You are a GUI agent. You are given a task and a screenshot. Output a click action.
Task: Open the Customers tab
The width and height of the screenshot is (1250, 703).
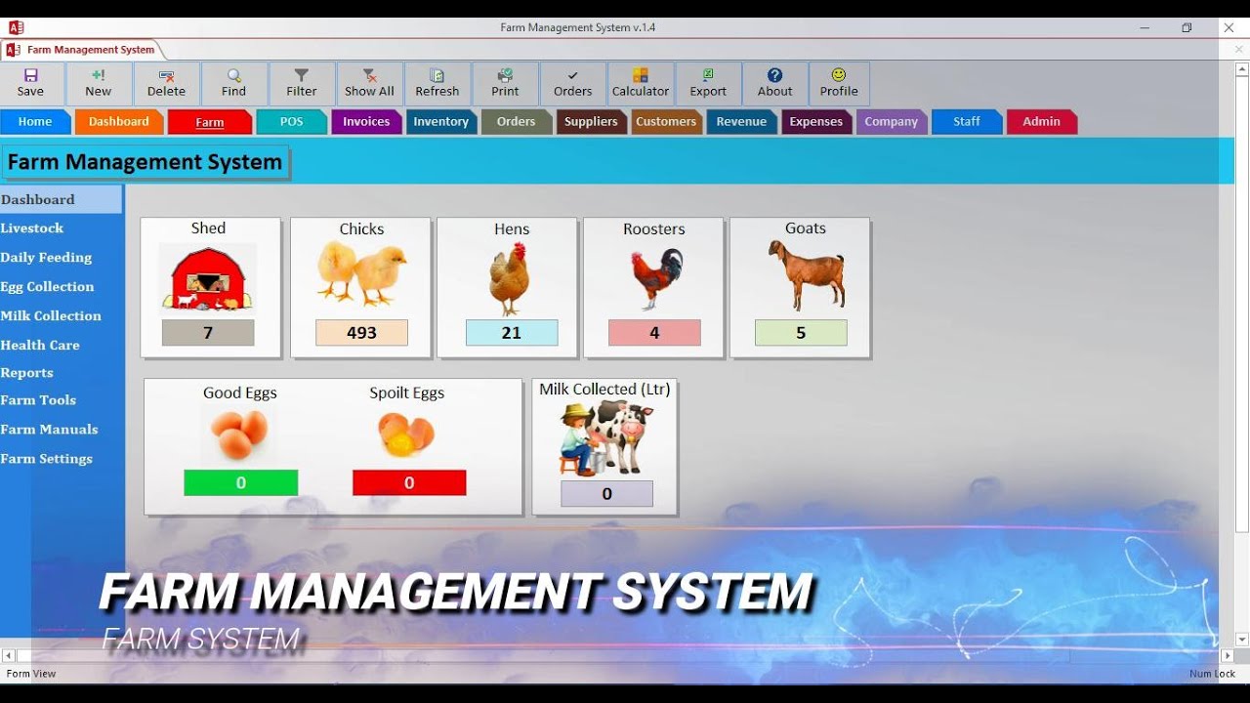point(666,122)
